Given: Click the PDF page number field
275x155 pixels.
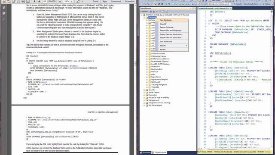Looking at the screenshot, I should click(45, 1).
